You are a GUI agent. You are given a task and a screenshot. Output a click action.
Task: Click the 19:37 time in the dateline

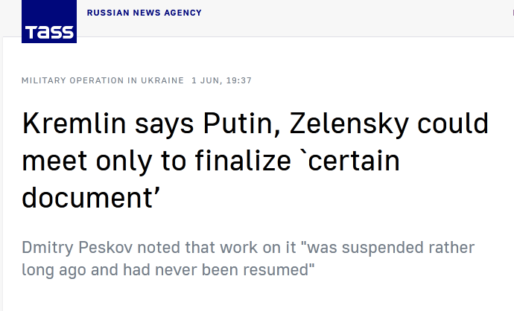(x=239, y=80)
